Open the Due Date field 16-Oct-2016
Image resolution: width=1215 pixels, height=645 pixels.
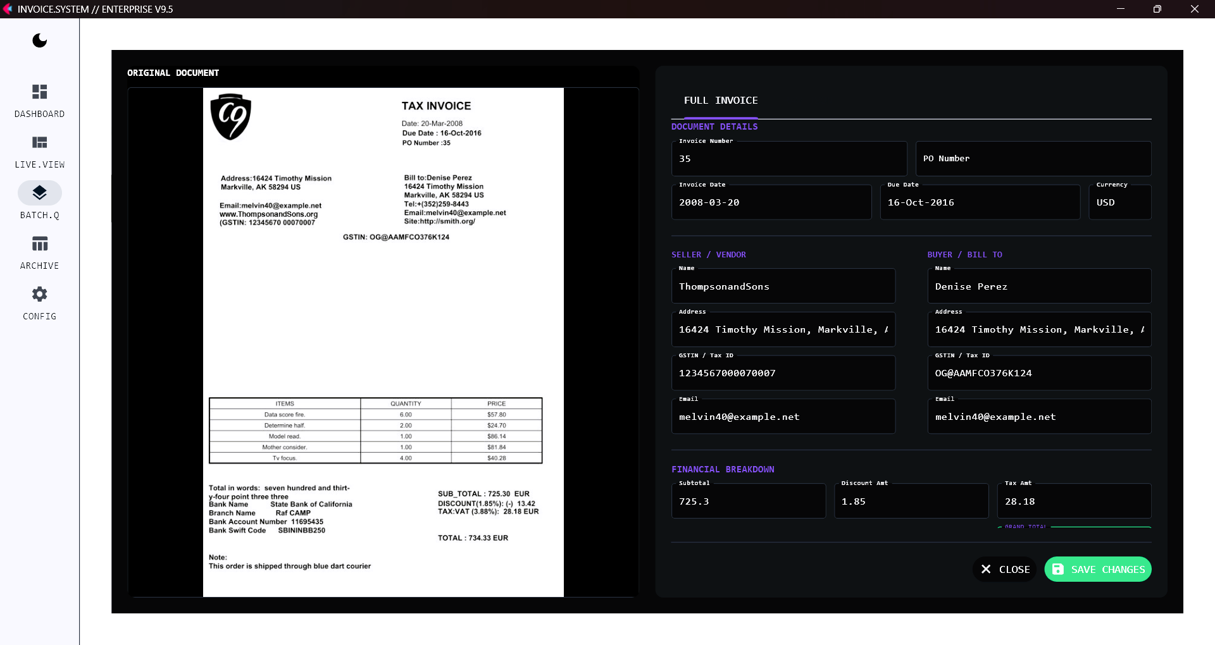point(980,202)
